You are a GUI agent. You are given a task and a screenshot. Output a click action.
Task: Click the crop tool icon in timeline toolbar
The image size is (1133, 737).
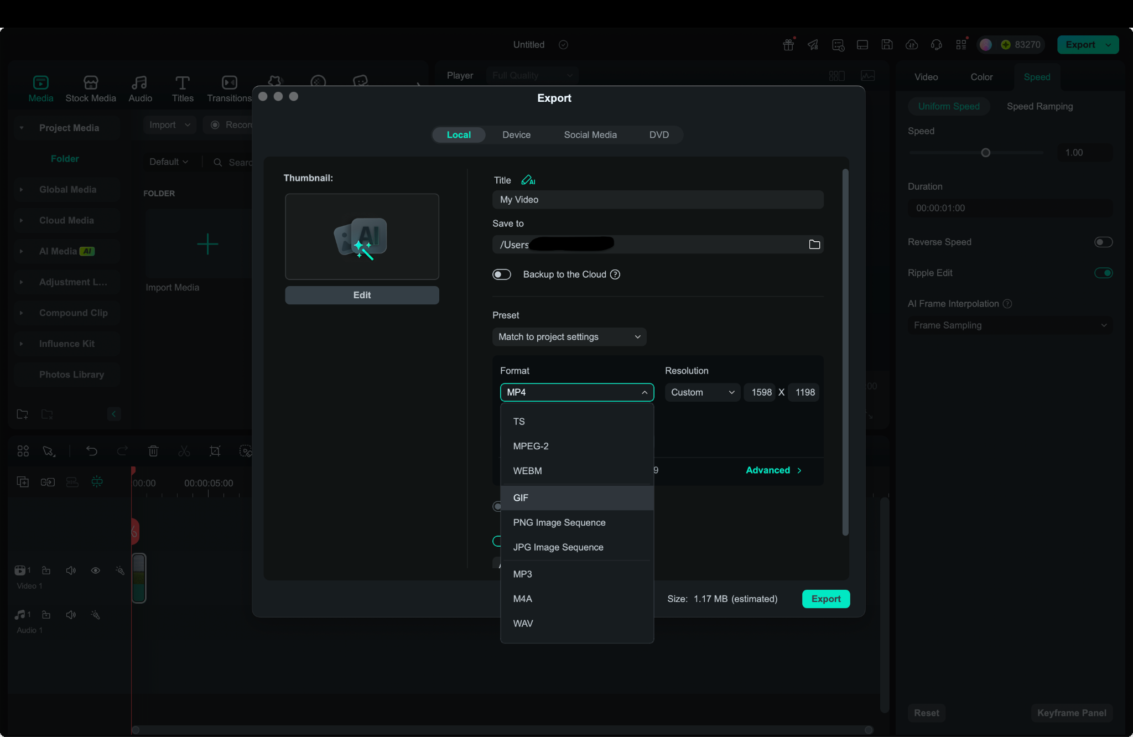215,451
